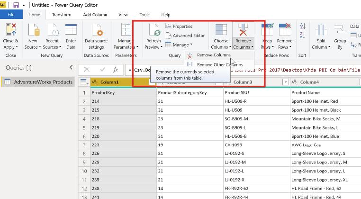Switch to the Transform tab
This screenshot has height=199, width=361.
62,15
